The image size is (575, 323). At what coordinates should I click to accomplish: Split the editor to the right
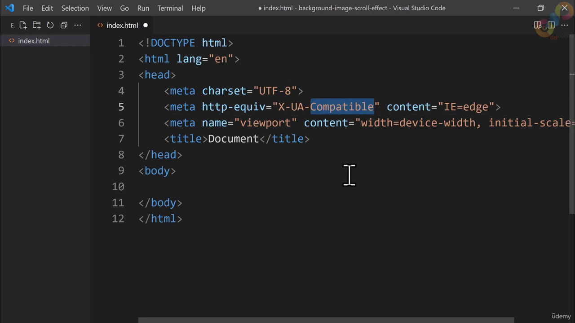point(551,26)
